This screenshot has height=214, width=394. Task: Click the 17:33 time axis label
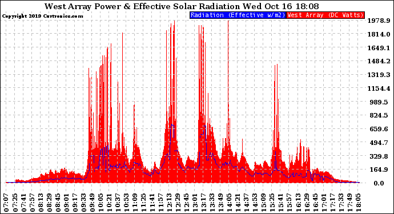click(340, 203)
